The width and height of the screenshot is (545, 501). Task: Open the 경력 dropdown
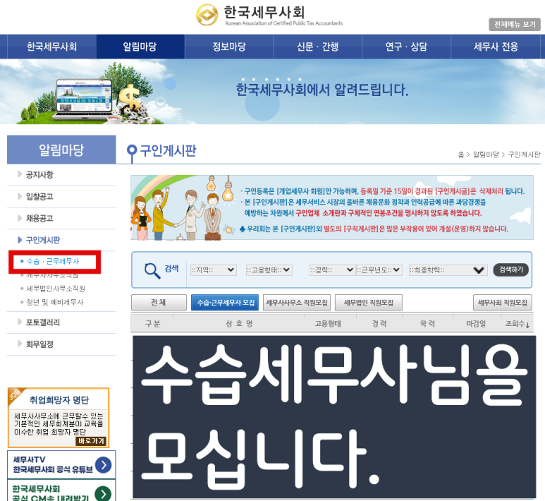tap(332, 270)
